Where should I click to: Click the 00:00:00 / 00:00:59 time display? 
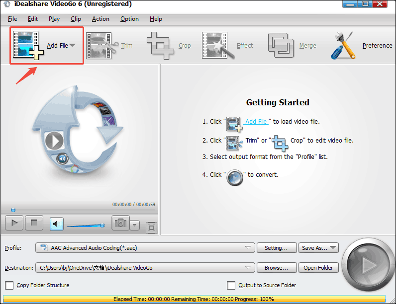(134, 205)
